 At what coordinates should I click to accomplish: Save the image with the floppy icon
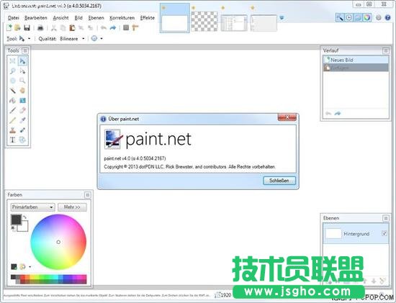(x=27, y=28)
